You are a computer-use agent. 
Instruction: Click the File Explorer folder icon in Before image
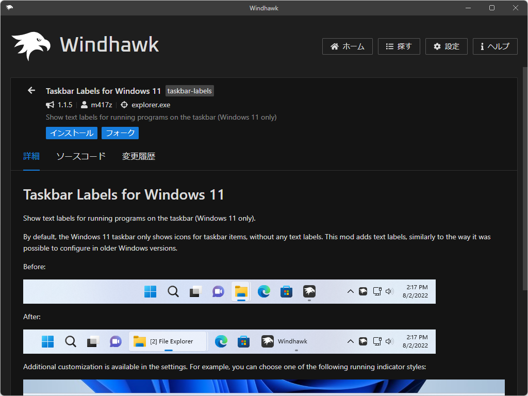[241, 292]
